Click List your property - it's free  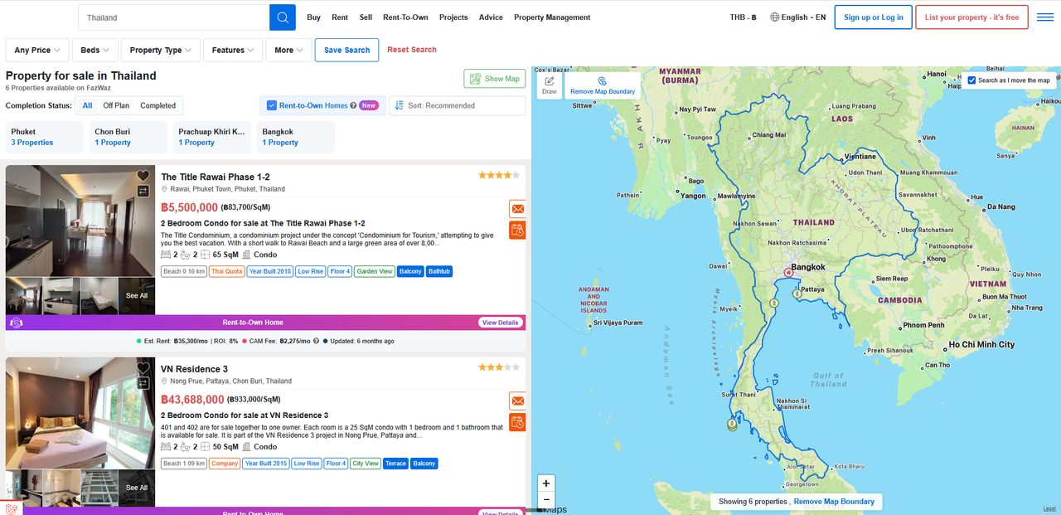(x=971, y=17)
